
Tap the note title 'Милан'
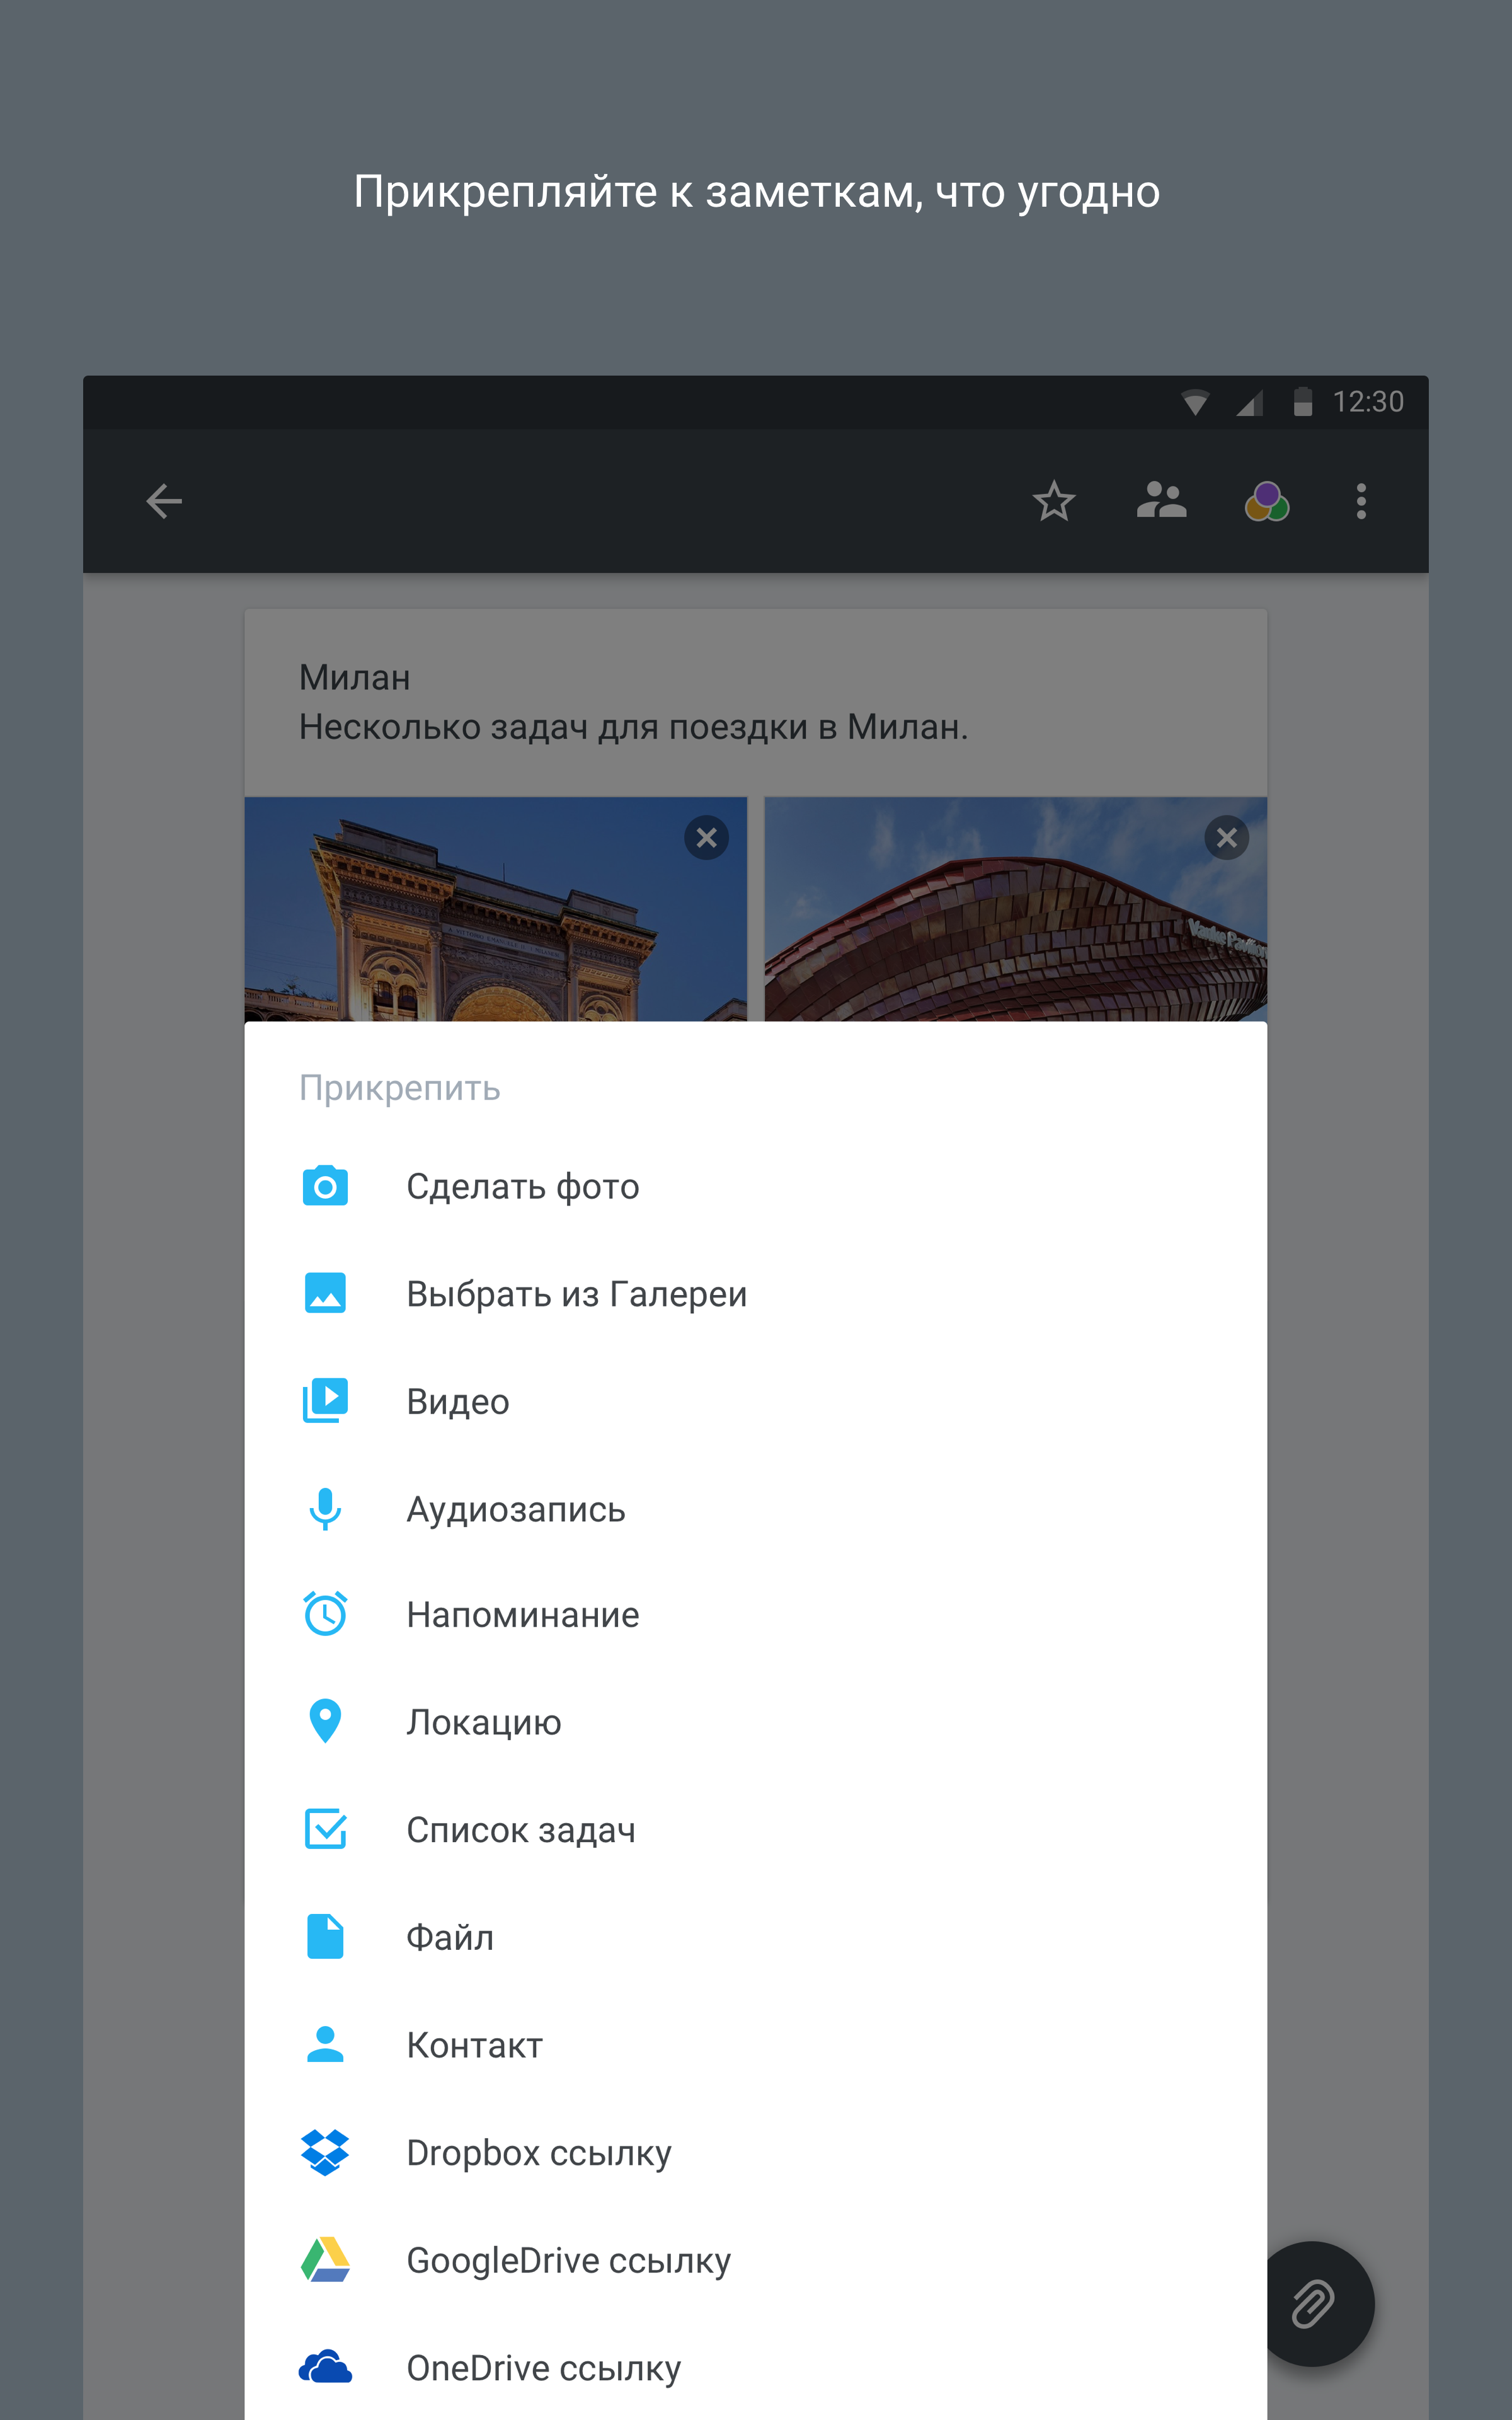coord(355,678)
